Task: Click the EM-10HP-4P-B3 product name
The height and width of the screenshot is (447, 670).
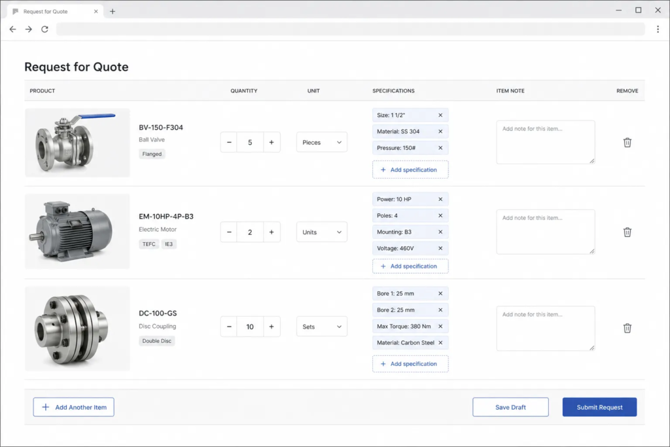Action: (x=166, y=216)
